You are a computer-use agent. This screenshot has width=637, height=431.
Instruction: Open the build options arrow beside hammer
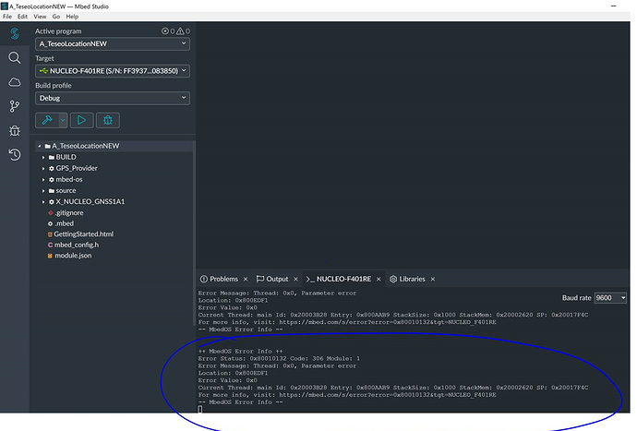pos(63,120)
